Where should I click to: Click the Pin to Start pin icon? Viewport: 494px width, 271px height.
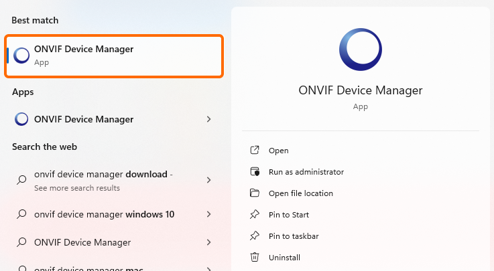[254, 215]
